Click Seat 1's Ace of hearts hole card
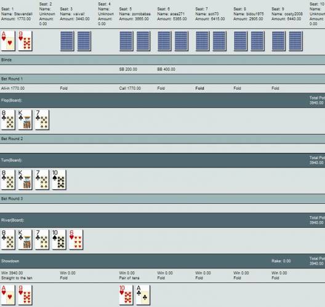The width and height of the screenshot is (325, 307). (8, 41)
